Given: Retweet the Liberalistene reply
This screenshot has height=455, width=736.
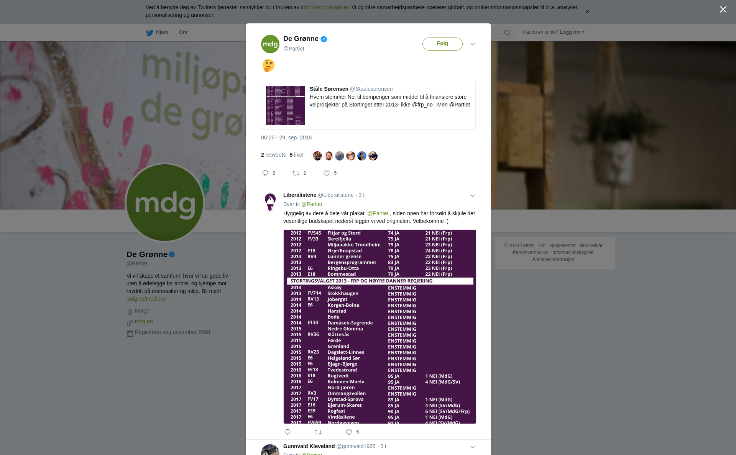Looking at the screenshot, I should (318, 432).
